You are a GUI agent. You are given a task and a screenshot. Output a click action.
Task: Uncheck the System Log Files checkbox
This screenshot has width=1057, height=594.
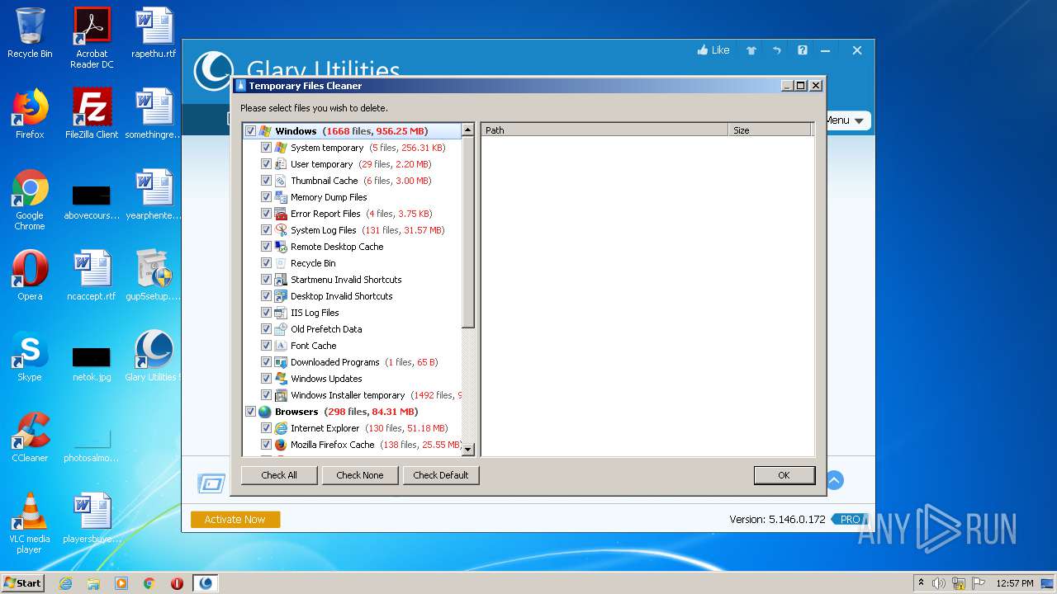(266, 230)
